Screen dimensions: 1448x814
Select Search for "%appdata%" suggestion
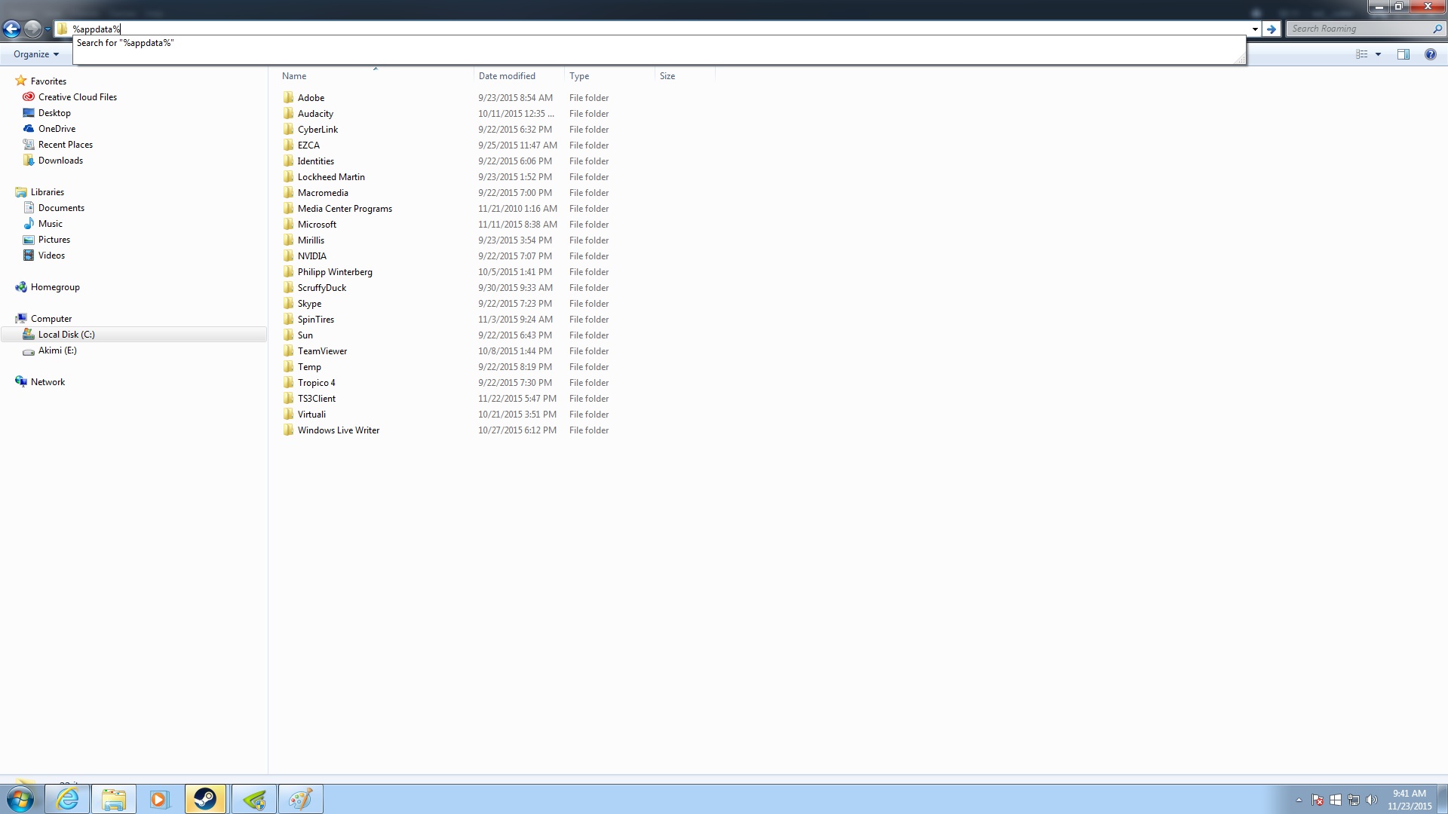(x=125, y=43)
